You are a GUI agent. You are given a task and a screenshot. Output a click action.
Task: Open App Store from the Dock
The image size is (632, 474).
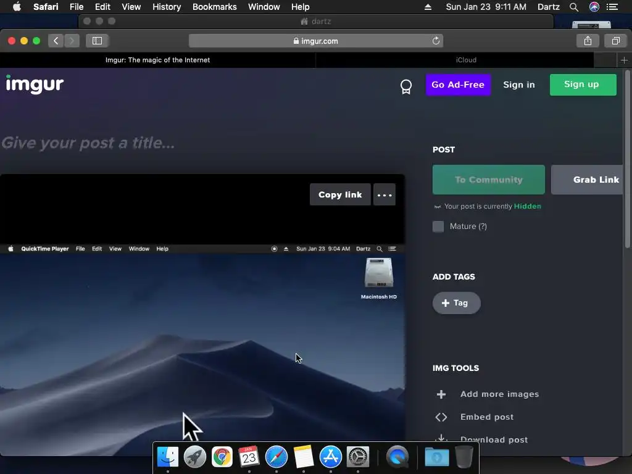[331, 457]
